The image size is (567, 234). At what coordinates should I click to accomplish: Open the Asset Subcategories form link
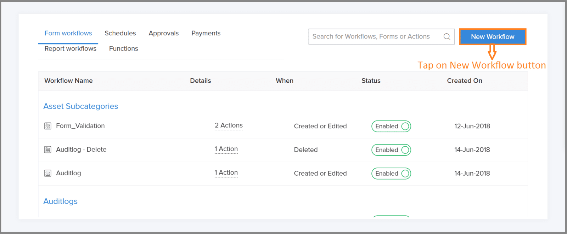click(x=80, y=106)
